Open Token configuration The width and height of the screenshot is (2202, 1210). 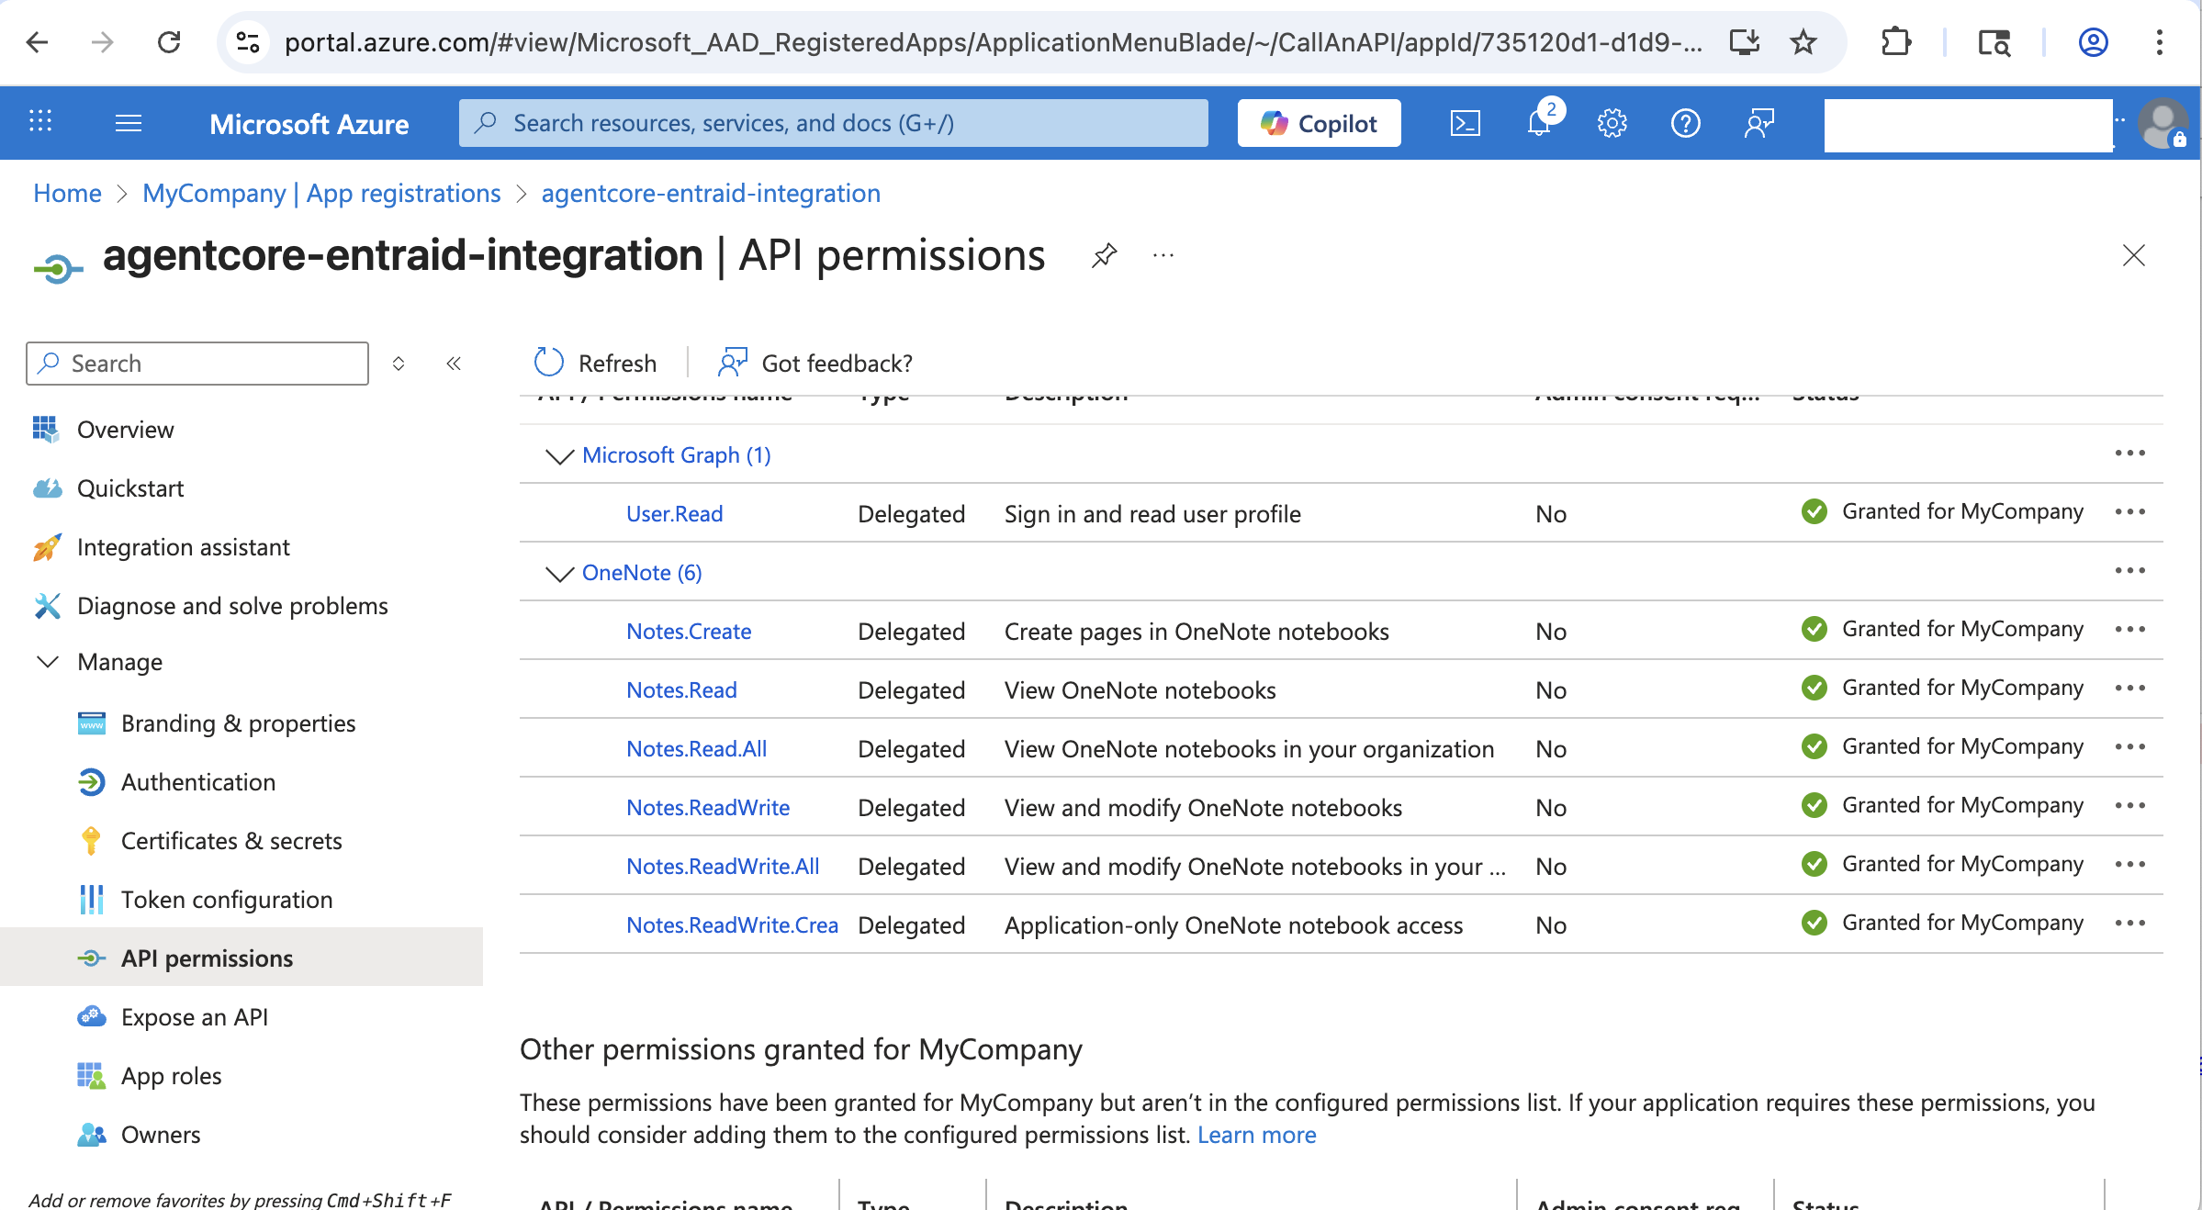point(227,900)
